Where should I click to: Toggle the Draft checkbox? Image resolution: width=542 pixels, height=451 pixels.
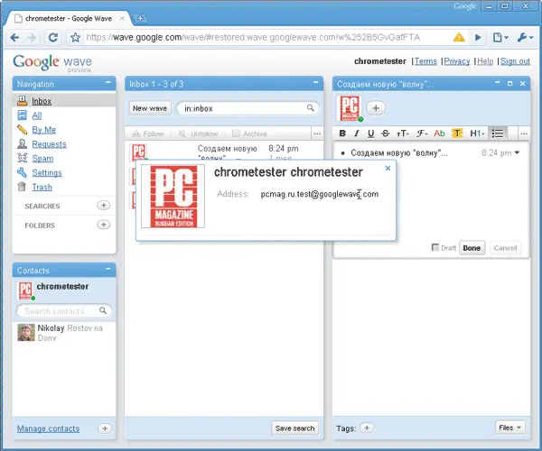[x=435, y=247]
